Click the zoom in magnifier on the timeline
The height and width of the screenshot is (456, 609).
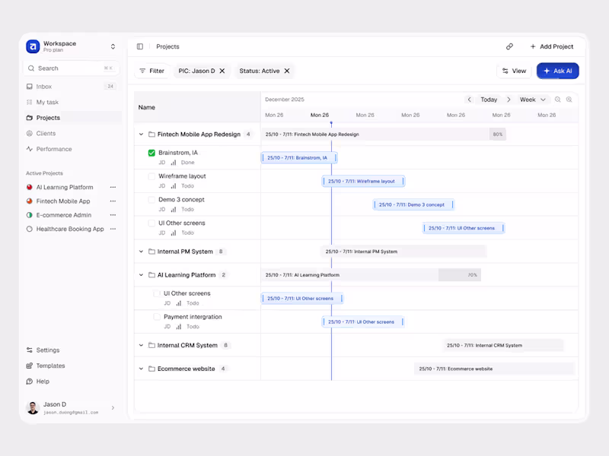coord(569,99)
